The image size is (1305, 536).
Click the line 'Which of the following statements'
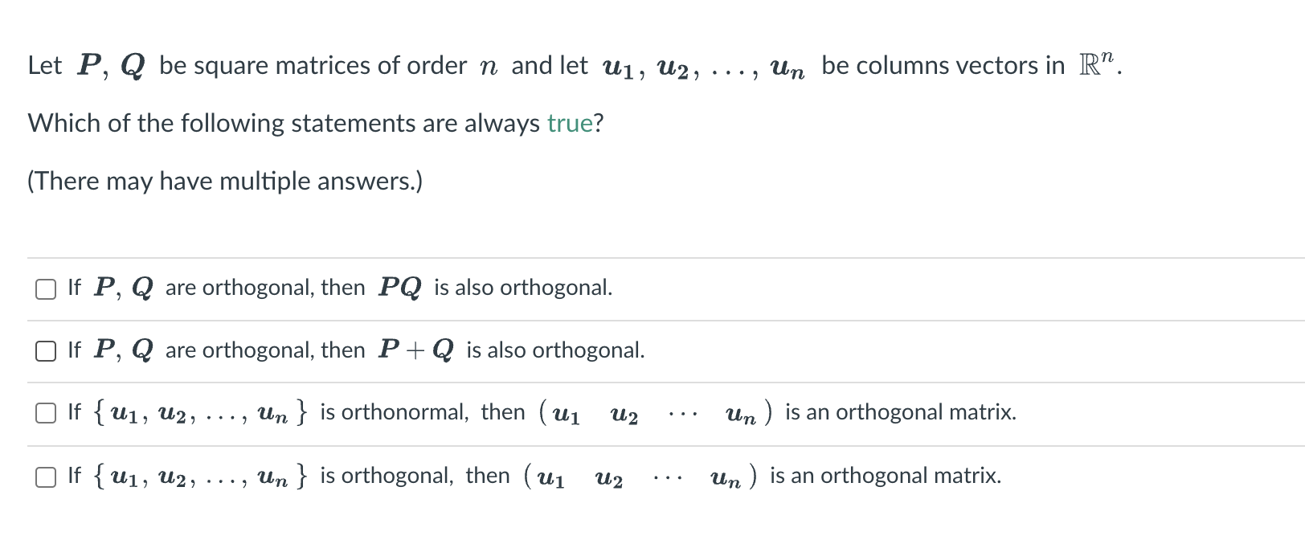tap(313, 122)
